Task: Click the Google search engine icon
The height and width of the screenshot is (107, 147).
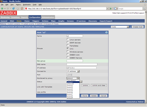Action: 115,9
